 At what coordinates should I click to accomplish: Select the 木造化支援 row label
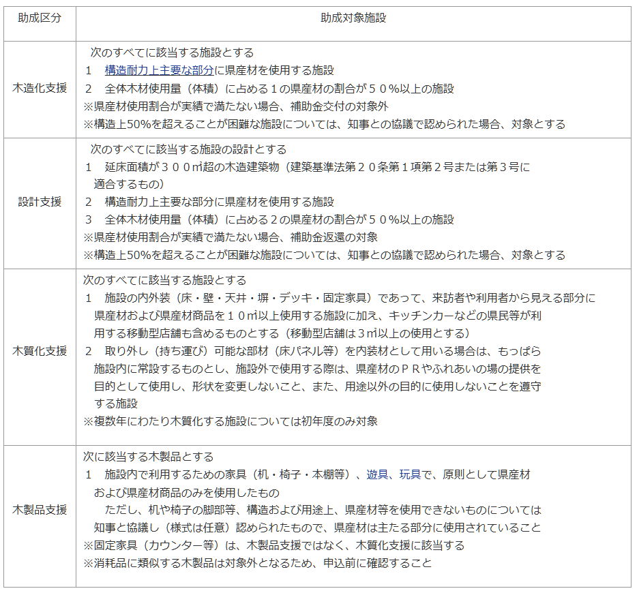tap(40, 89)
